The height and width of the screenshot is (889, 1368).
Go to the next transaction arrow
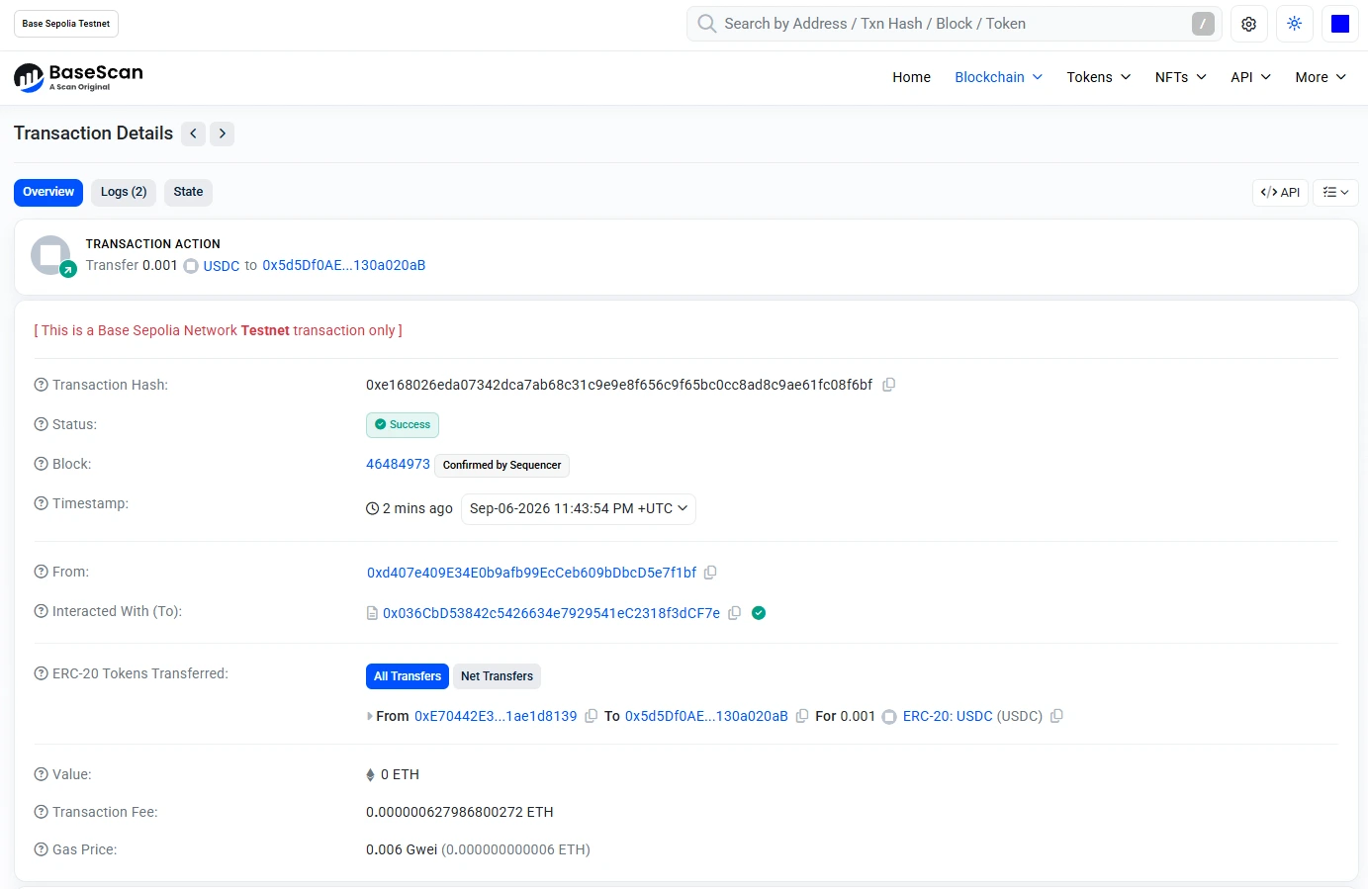[x=223, y=133]
